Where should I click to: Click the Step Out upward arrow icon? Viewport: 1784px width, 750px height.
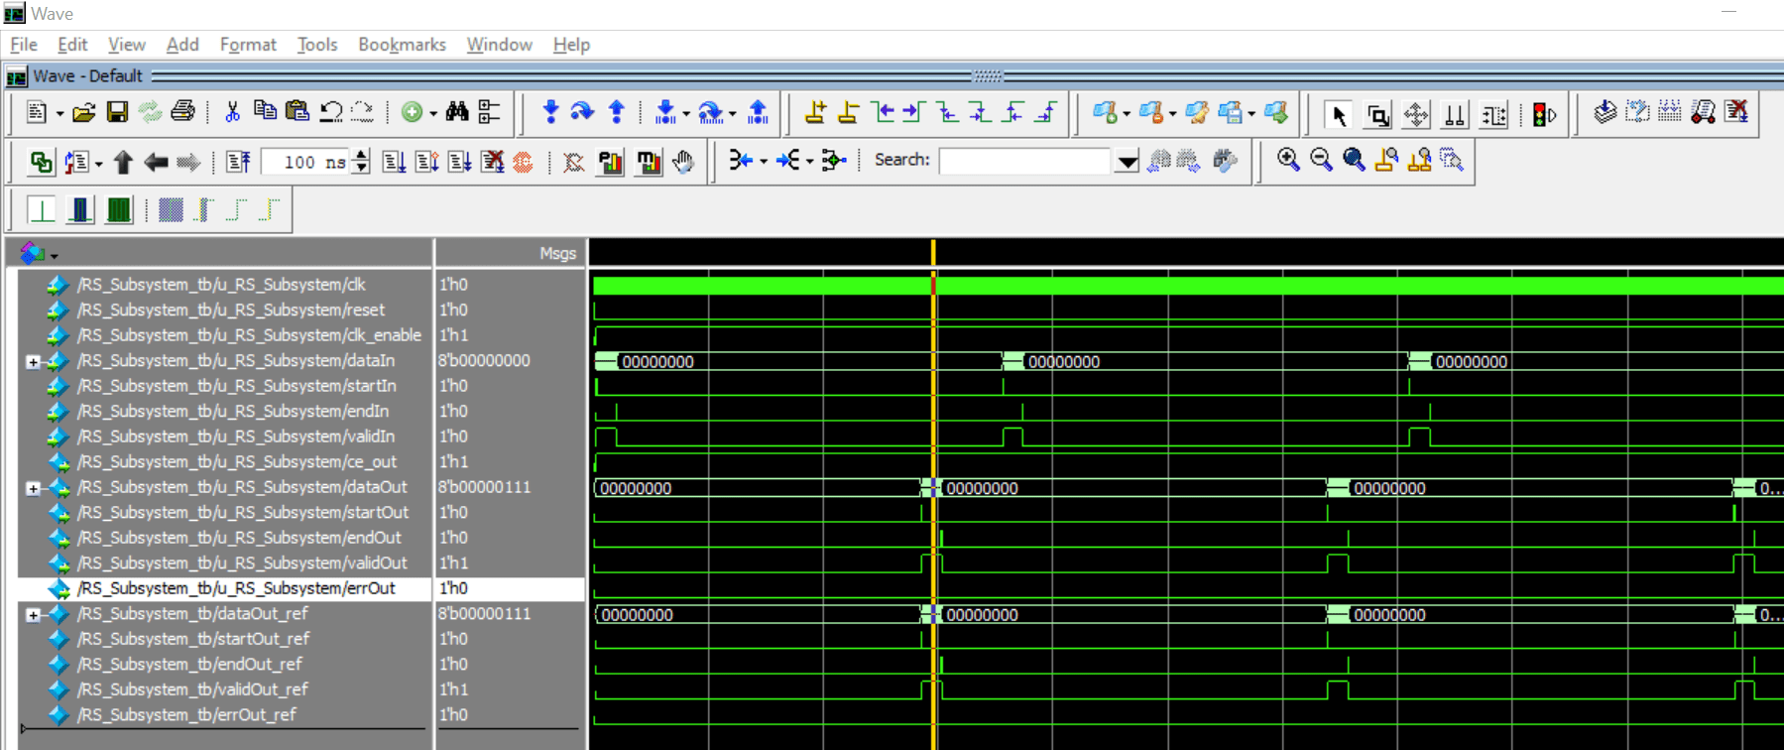click(x=616, y=112)
